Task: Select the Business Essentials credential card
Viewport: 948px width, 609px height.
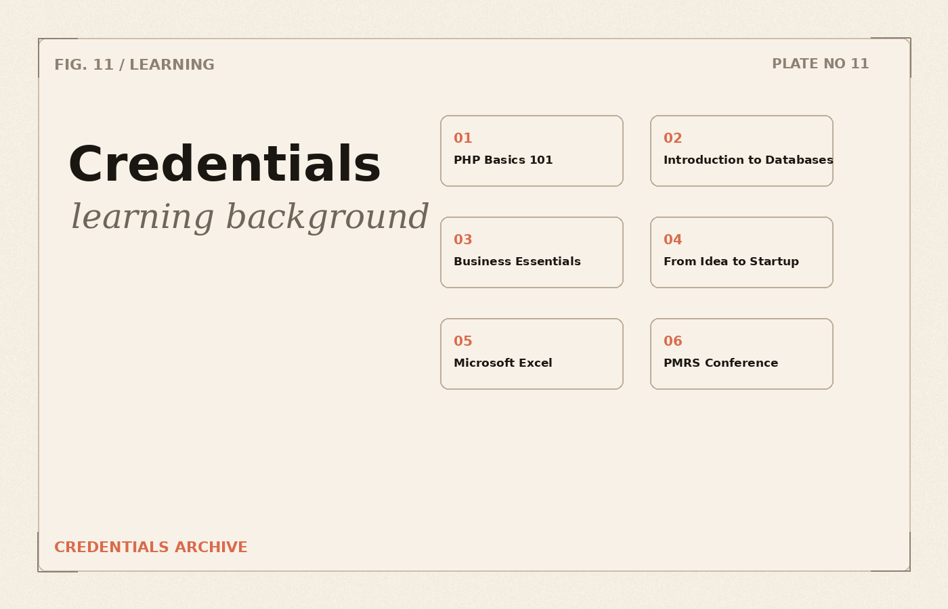Action: coord(532,252)
